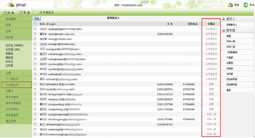This screenshot has width=255, height=138.
Task: Click the envelope icon beside 公共地址本 title
Action: coord(35,12)
